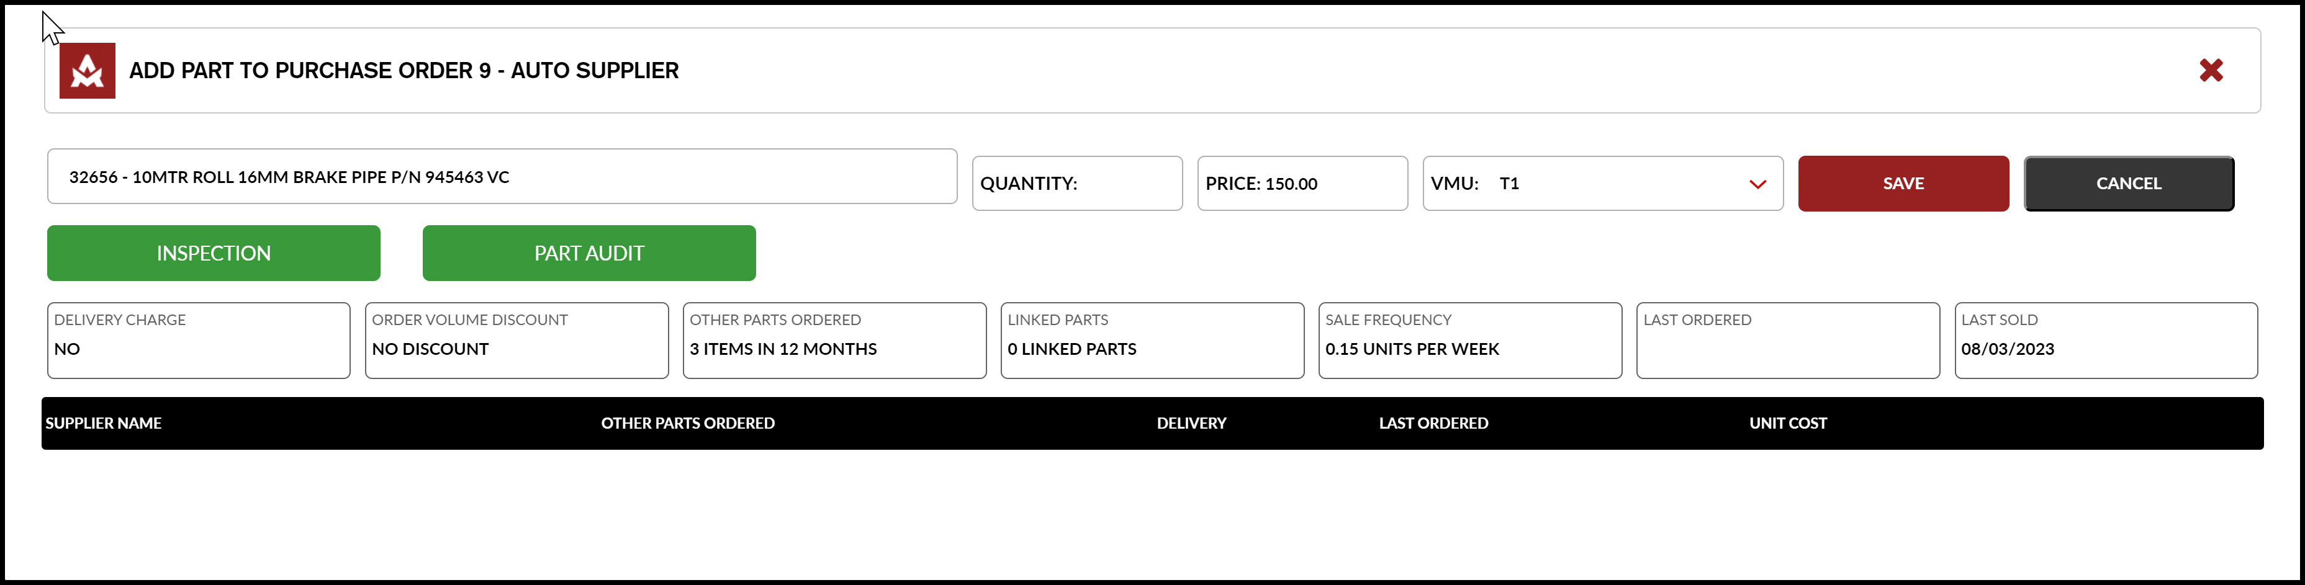Open the VMU T1 combo box
This screenshot has height=585, width=2305.
(1603, 184)
